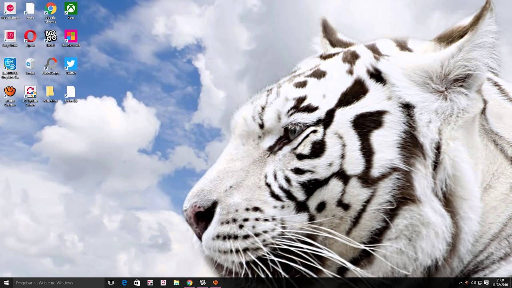Open the clock showing 21:08
Viewport: 512px width, 288px height.
click(x=500, y=283)
